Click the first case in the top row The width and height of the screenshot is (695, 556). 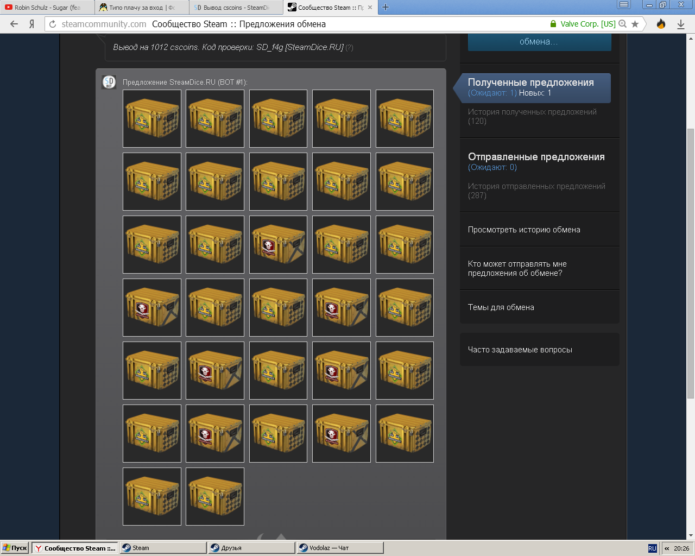(152, 118)
